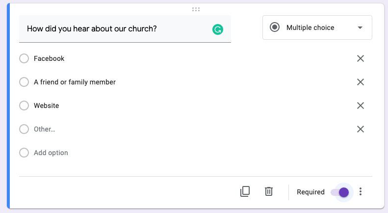Screen dimensions: 388x213
Task: Open the Multiple choice question type dropdown
Action: tap(317, 27)
